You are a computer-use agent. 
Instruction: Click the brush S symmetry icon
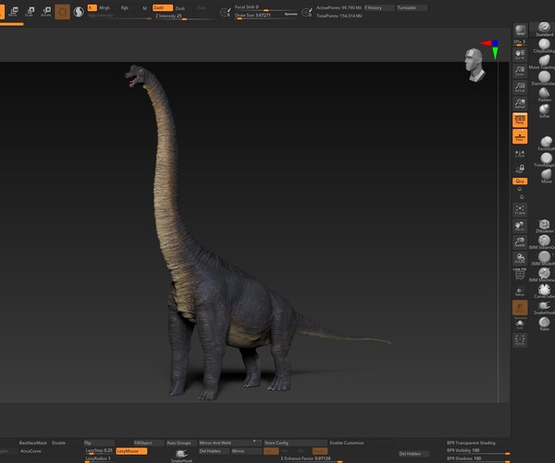(x=225, y=12)
